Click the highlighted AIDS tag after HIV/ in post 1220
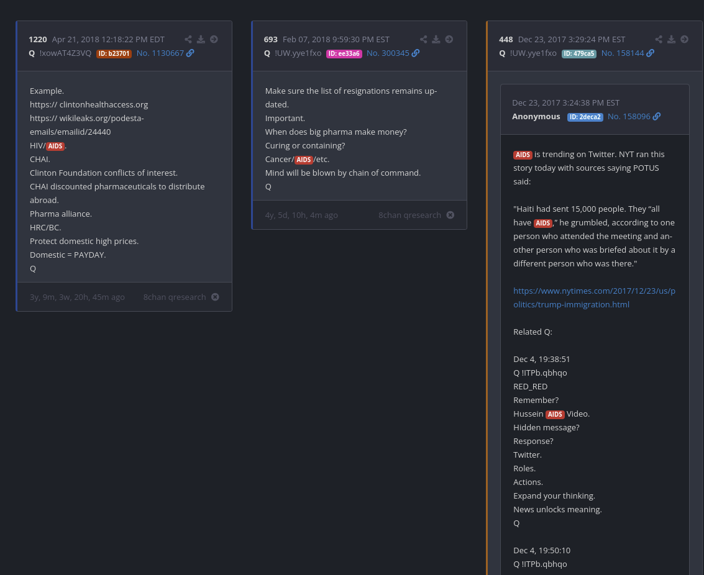Viewport: 704px width, 575px height. (x=55, y=146)
